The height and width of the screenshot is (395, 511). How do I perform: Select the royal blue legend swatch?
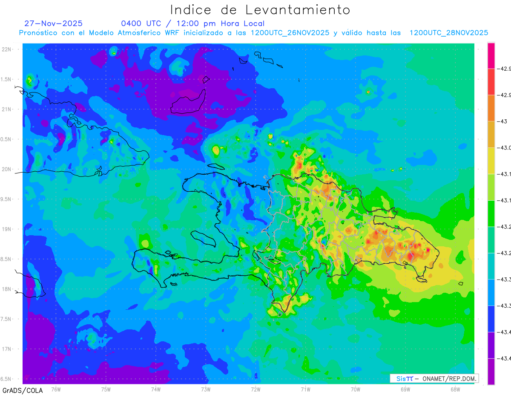pyautogui.click(x=491, y=319)
